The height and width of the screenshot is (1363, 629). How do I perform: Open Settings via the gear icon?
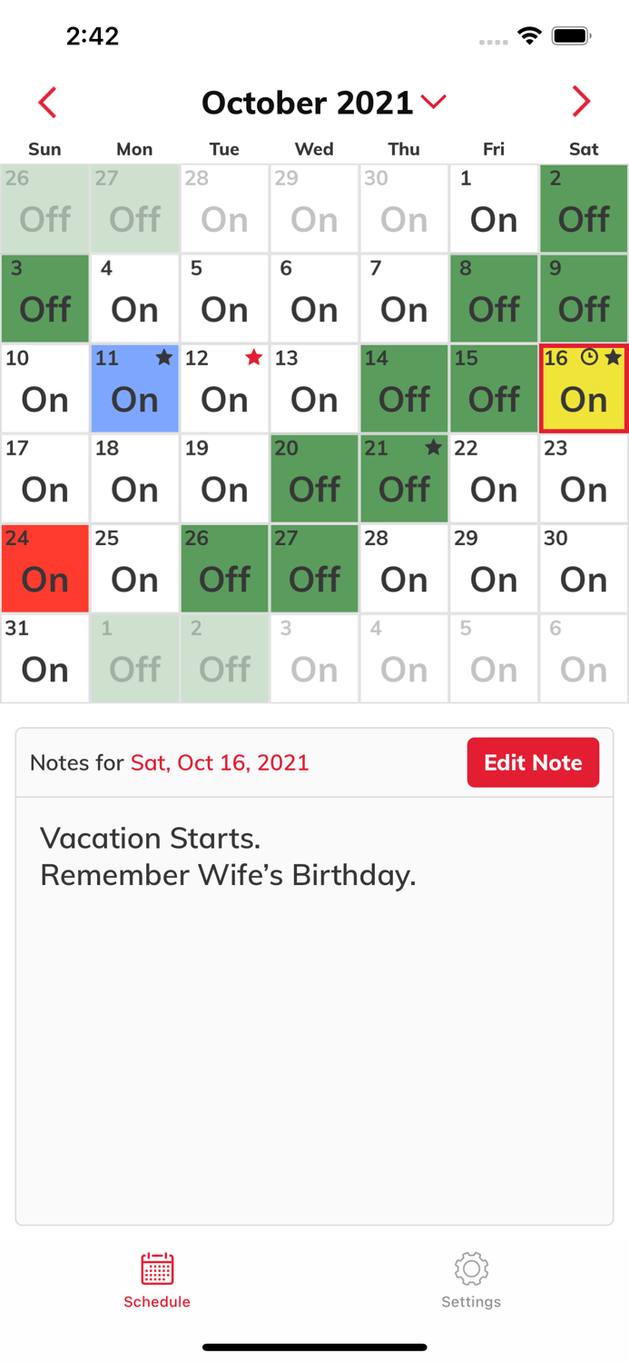pyautogui.click(x=471, y=1268)
